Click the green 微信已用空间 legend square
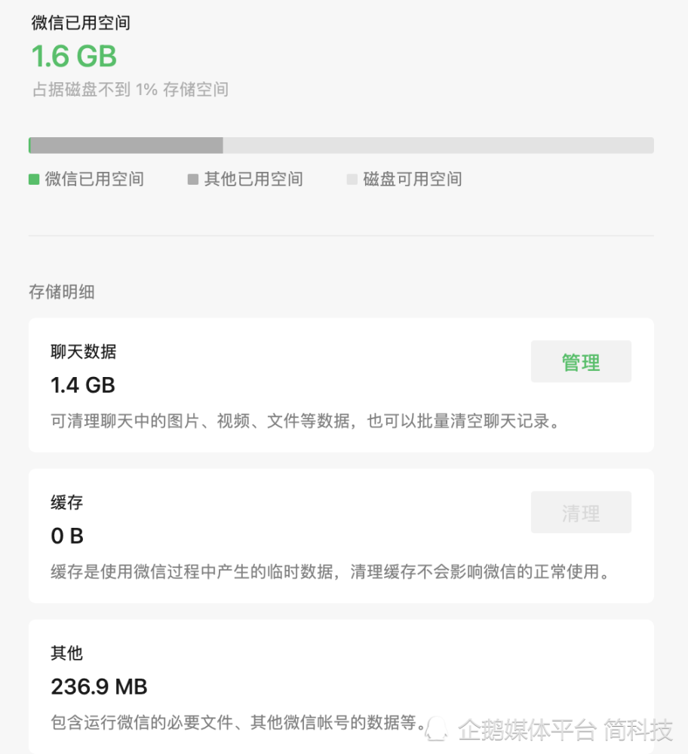 [34, 179]
